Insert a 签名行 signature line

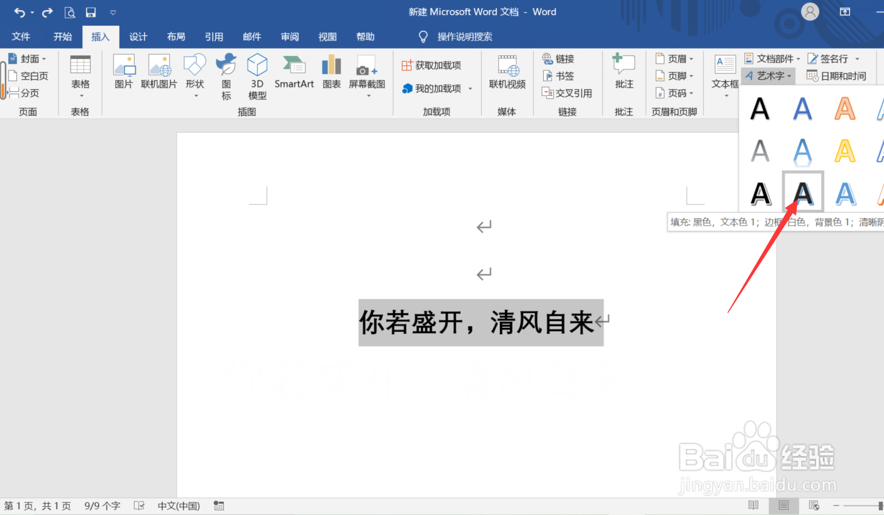(833, 58)
